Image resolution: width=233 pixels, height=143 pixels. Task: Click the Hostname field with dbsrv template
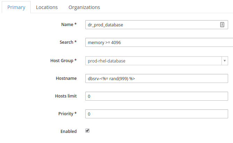point(157,78)
